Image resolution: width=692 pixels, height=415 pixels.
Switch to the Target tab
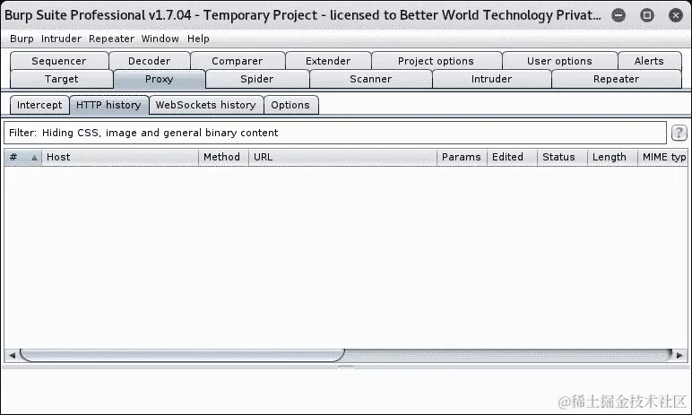61,79
